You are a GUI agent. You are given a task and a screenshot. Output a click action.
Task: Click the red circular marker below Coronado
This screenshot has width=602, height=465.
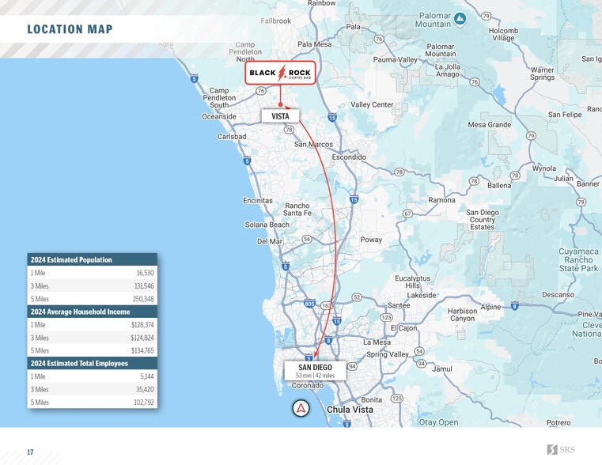(301, 409)
